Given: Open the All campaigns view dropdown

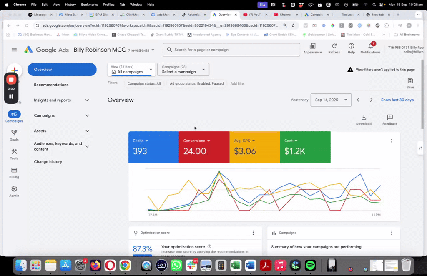Looking at the screenshot, I should tap(131, 69).
